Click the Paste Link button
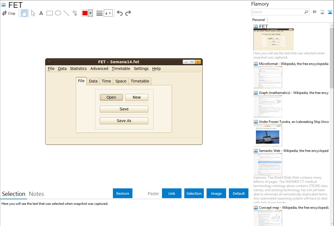 (x=172, y=193)
